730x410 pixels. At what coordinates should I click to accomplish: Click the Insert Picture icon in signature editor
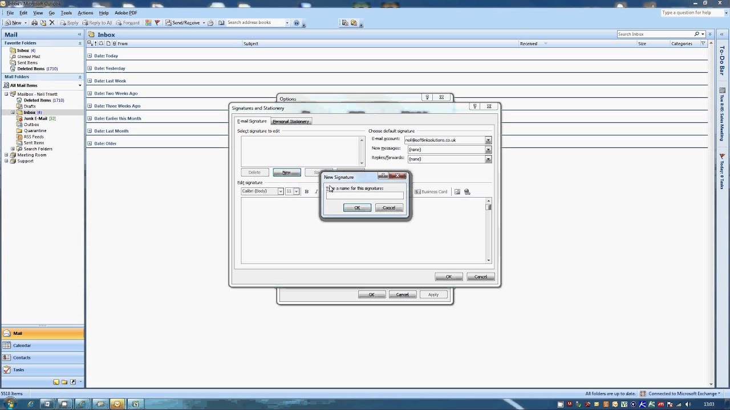[457, 191]
